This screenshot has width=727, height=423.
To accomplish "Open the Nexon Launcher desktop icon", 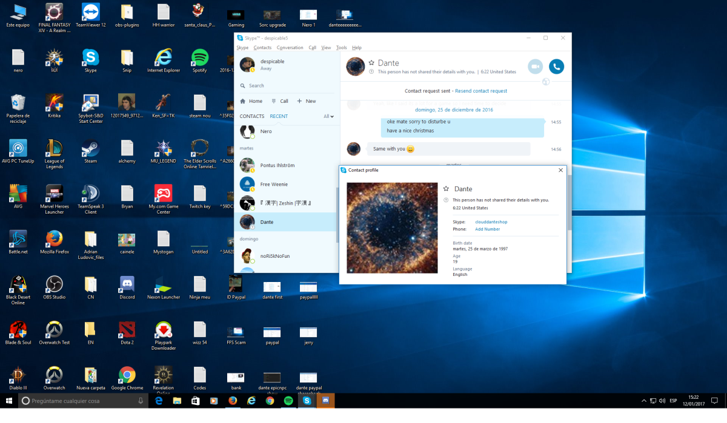I will (x=164, y=287).
